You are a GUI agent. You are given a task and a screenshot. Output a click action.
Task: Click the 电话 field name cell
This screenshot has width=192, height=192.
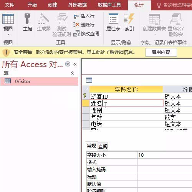[126, 124]
